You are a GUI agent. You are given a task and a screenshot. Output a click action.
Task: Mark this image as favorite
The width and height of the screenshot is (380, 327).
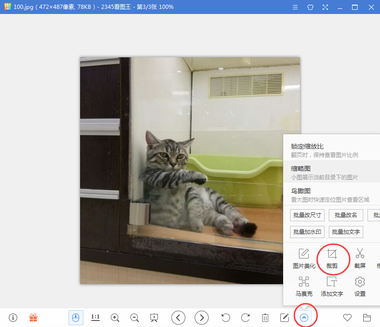[347, 318]
